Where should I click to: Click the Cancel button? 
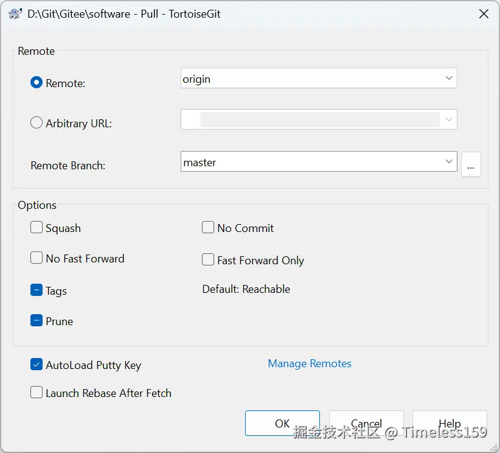366,423
